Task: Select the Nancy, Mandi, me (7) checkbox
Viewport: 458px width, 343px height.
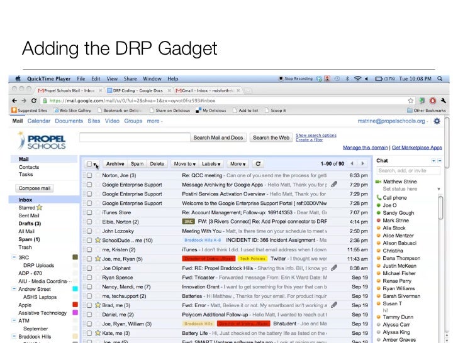Action: pyautogui.click(x=89, y=286)
